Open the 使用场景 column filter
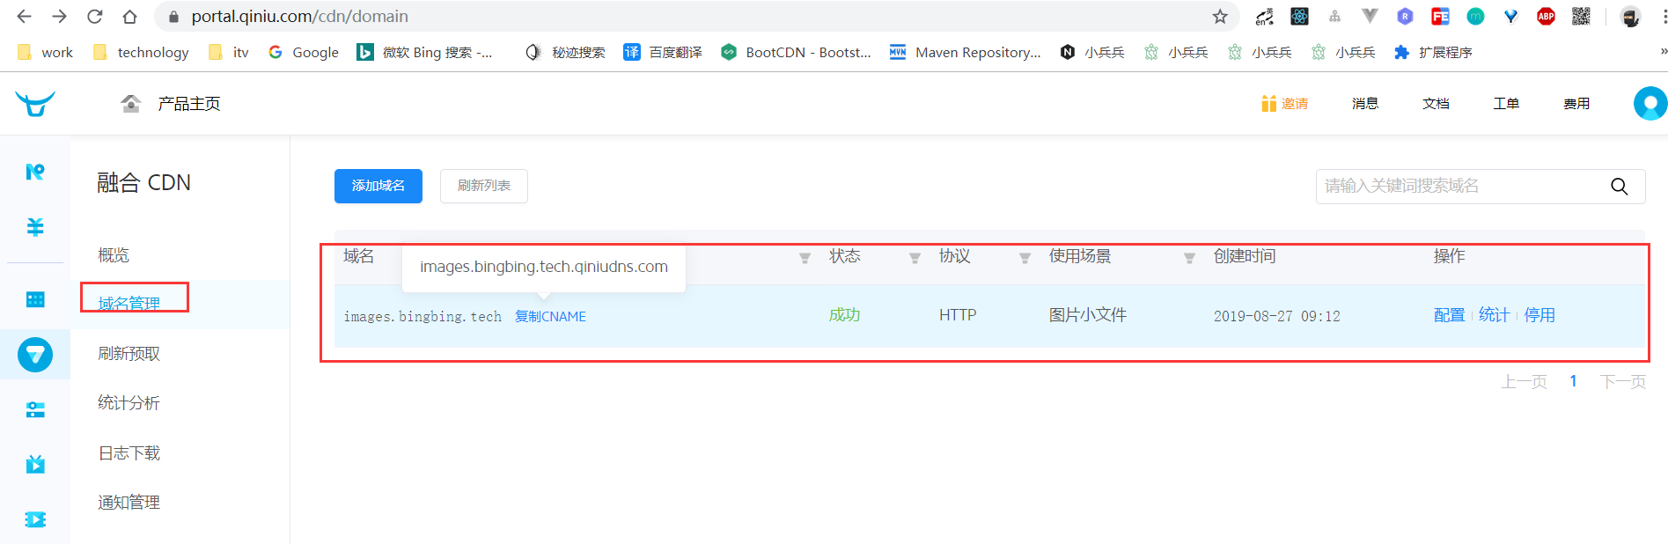The image size is (1668, 544). (x=1189, y=258)
